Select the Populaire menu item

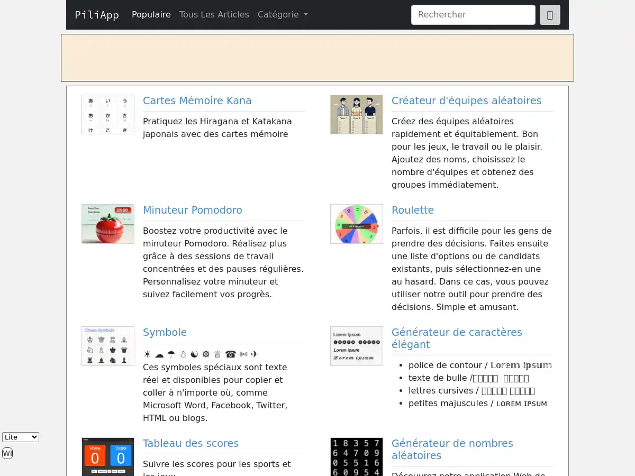(151, 15)
